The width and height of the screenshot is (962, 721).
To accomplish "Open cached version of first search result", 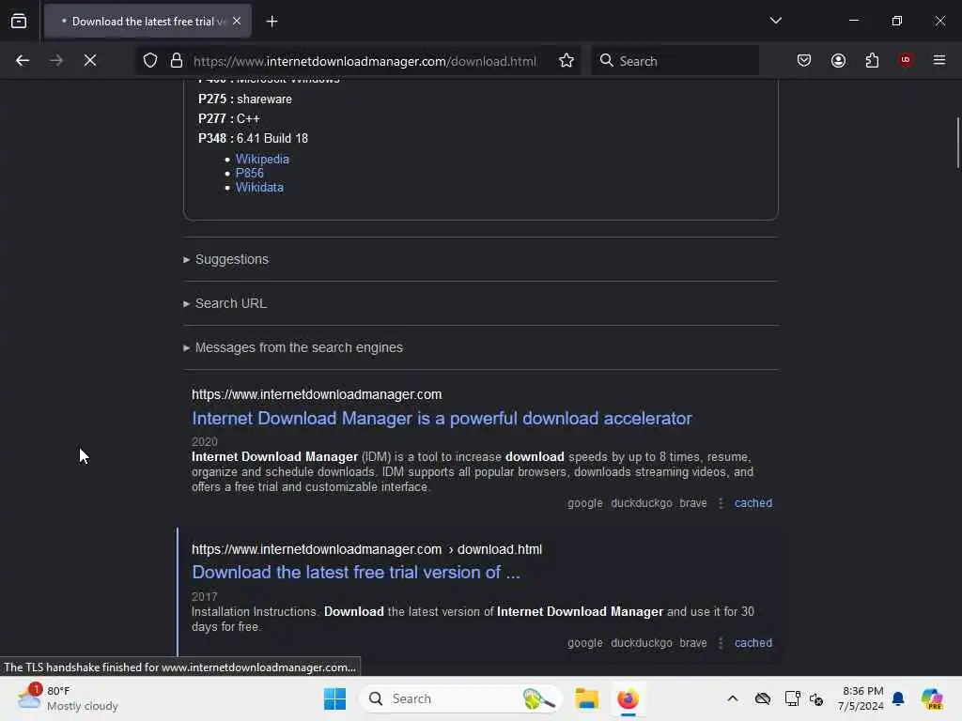I will tap(753, 503).
